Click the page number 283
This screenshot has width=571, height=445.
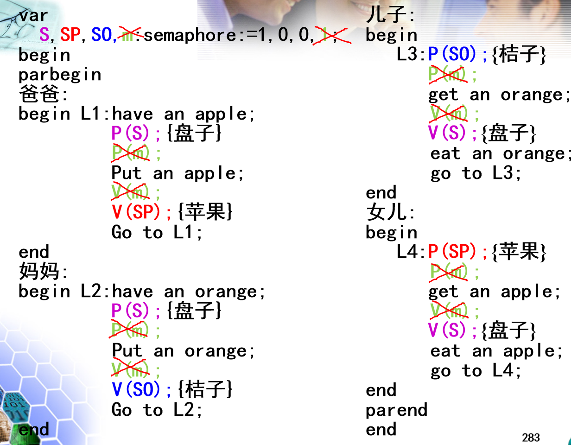530,436
